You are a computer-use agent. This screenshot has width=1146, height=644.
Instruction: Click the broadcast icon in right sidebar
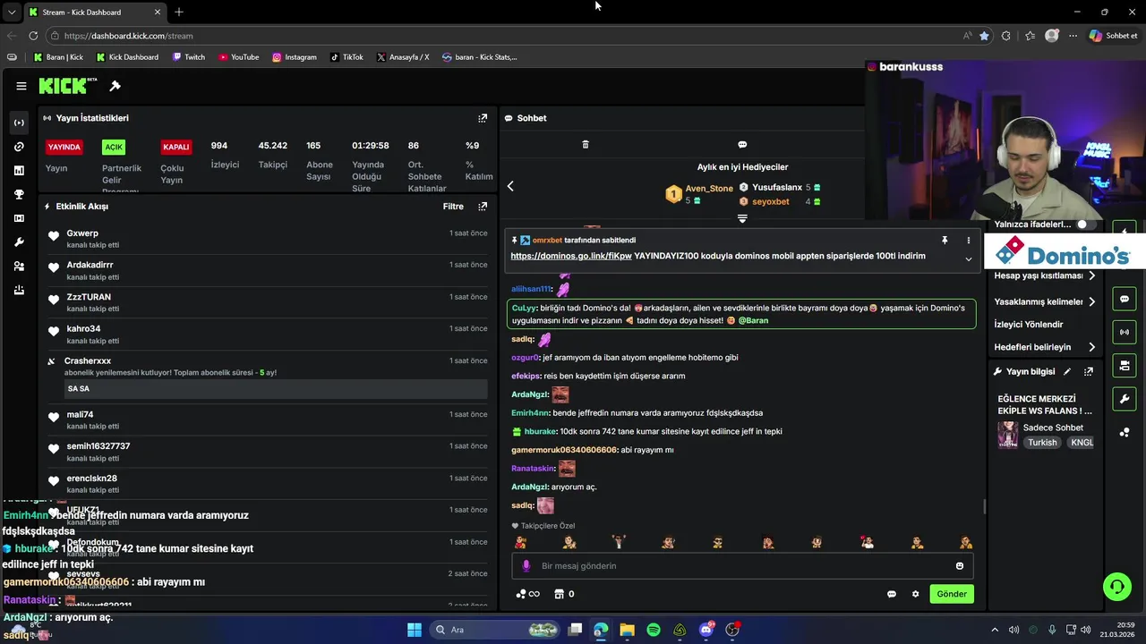click(1125, 332)
